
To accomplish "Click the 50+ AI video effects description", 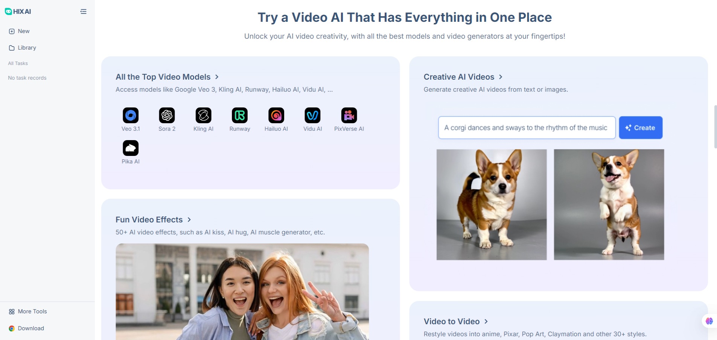I will point(220,232).
